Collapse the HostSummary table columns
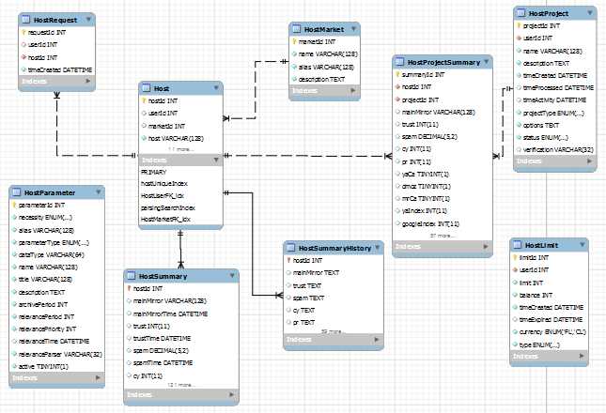Viewport: 606px width, 413px height. click(232, 276)
